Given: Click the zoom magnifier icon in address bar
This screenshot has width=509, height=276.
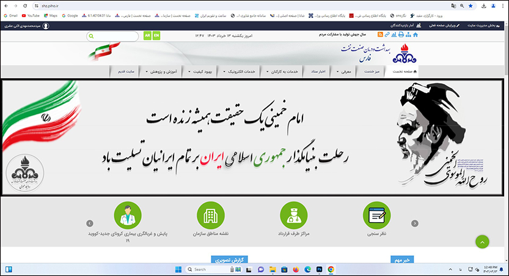Looking at the screenshot, I should point(462,6).
